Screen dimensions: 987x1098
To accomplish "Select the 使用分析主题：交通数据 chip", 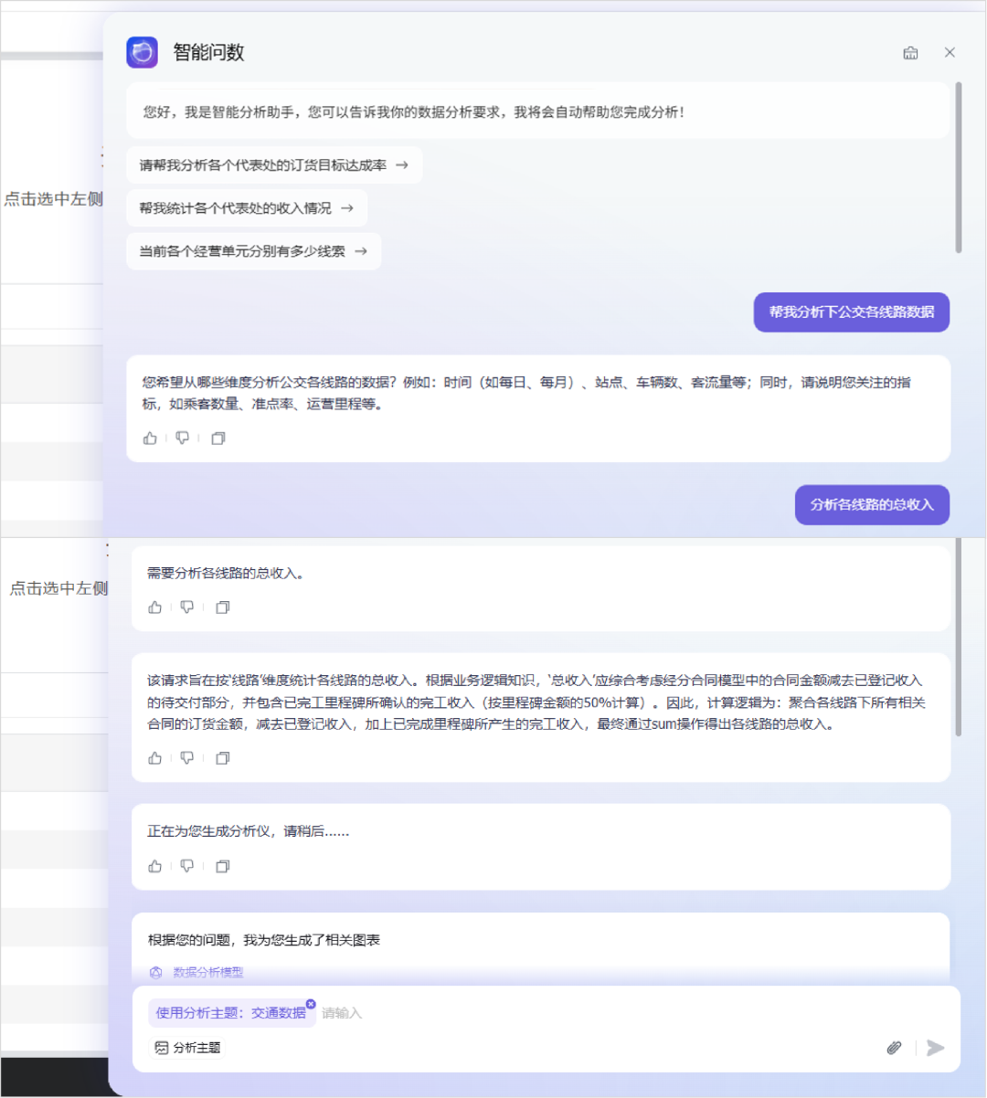I will pyautogui.click(x=228, y=1013).
